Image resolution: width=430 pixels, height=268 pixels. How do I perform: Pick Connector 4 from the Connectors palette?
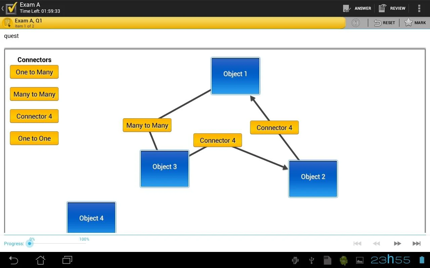pyautogui.click(x=34, y=116)
